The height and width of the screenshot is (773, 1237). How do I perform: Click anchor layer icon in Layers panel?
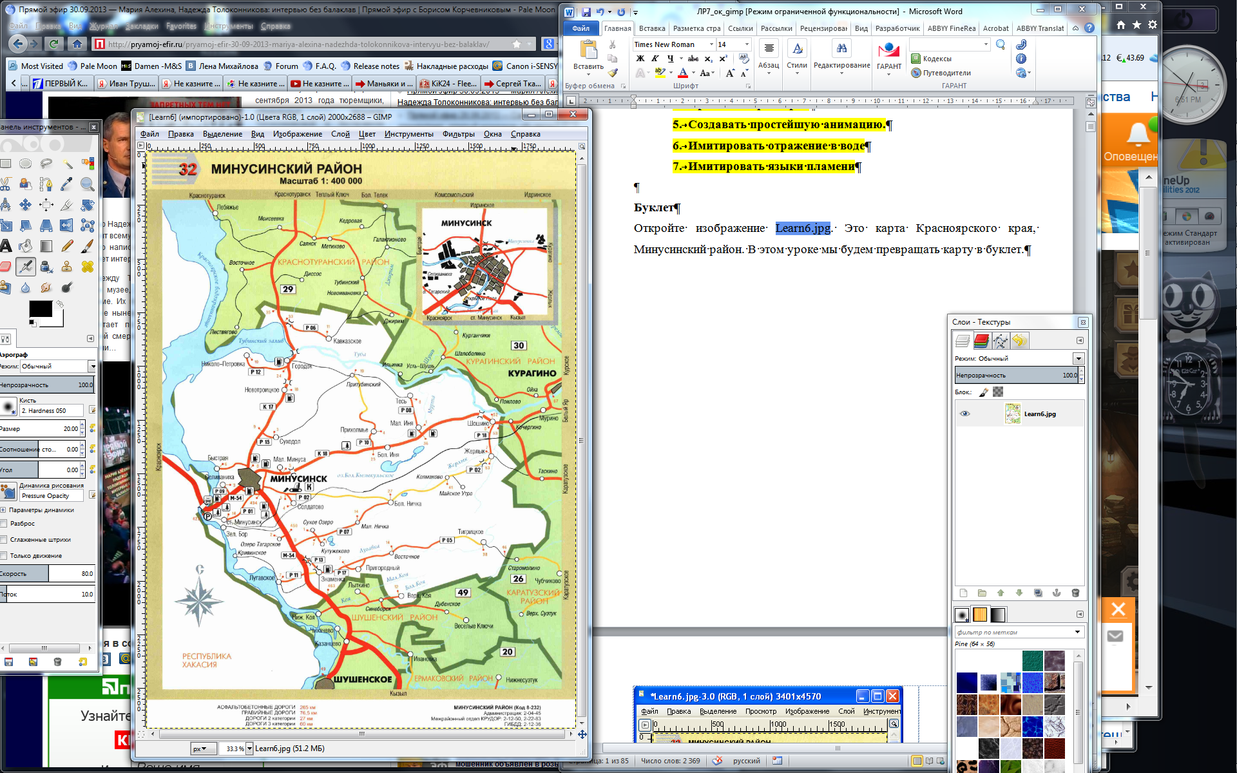(1057, 593)
